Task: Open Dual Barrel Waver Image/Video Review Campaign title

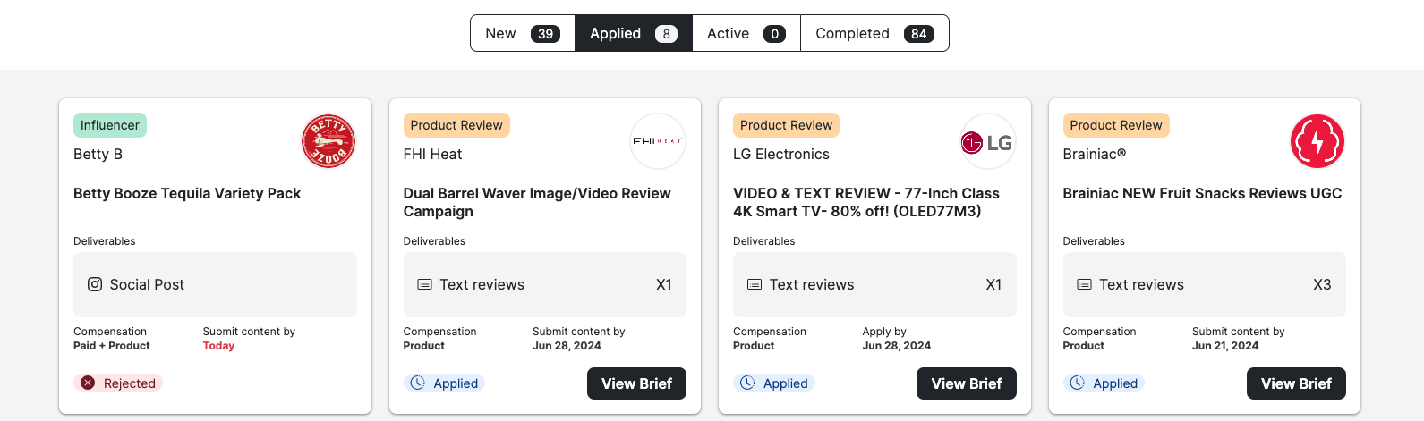Action: coord(537,202)
